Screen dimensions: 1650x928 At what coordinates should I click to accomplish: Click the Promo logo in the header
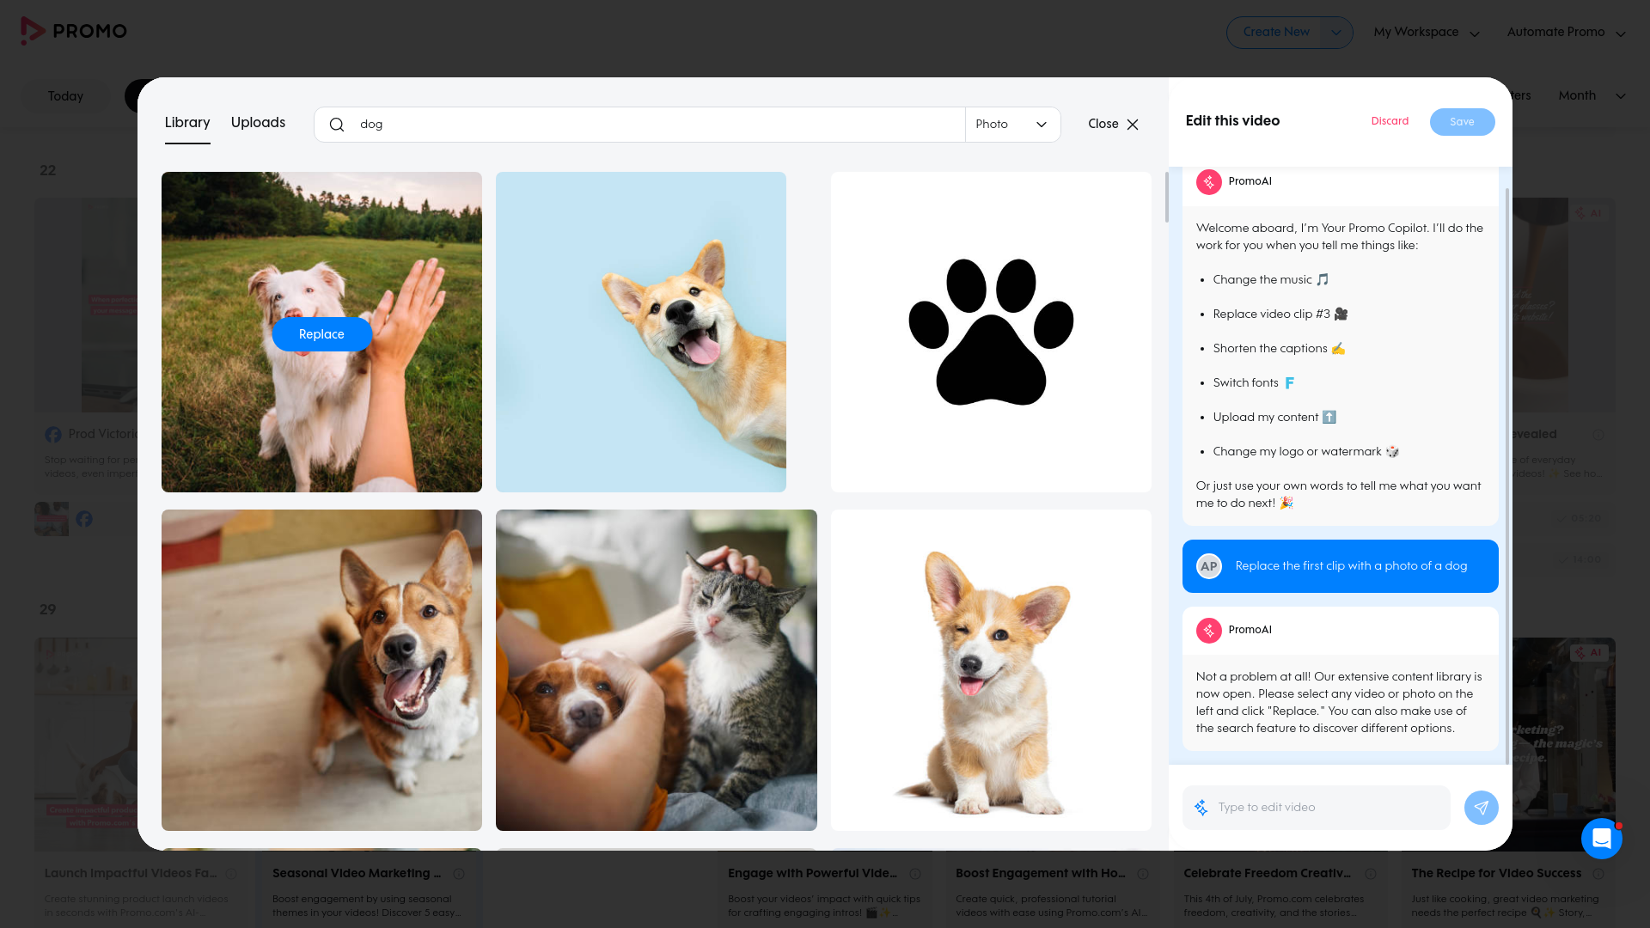pos(74,31)
